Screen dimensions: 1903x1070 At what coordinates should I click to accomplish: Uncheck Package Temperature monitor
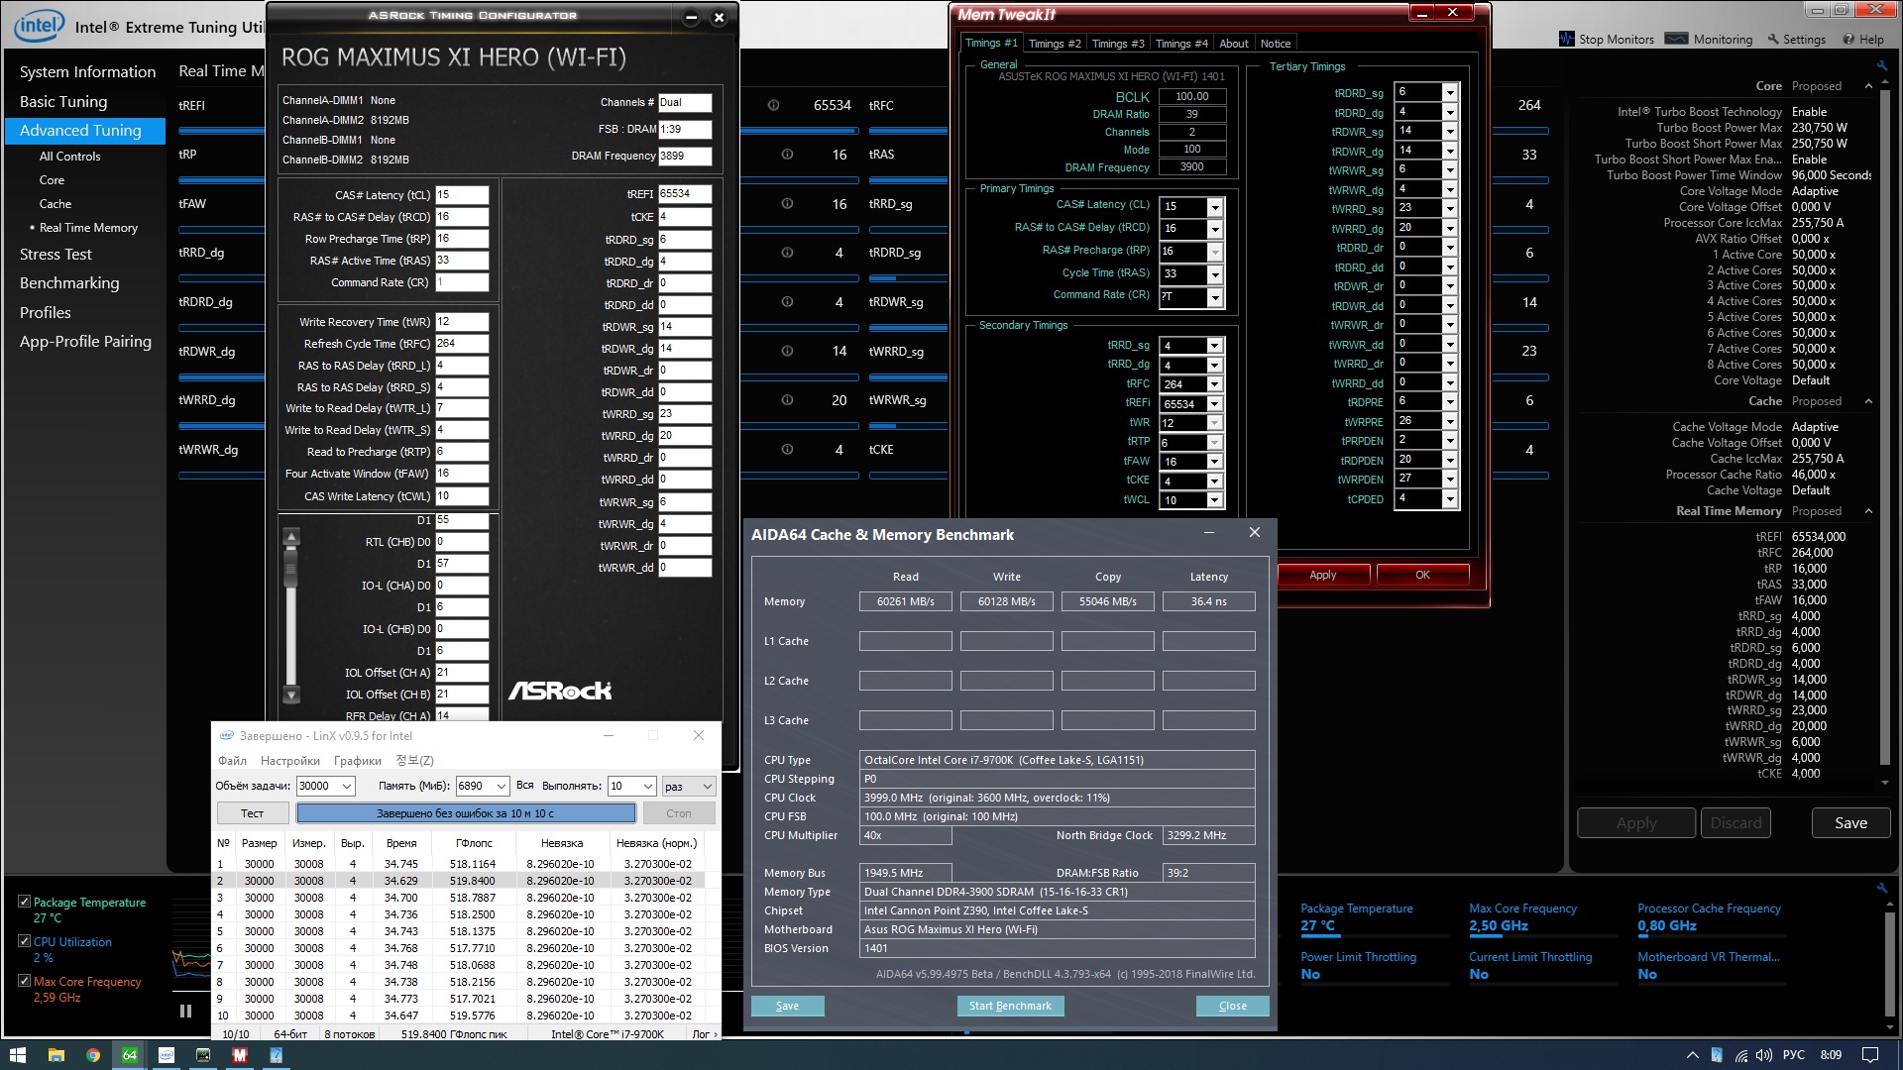pyautogui.click(x=24, y=902)
